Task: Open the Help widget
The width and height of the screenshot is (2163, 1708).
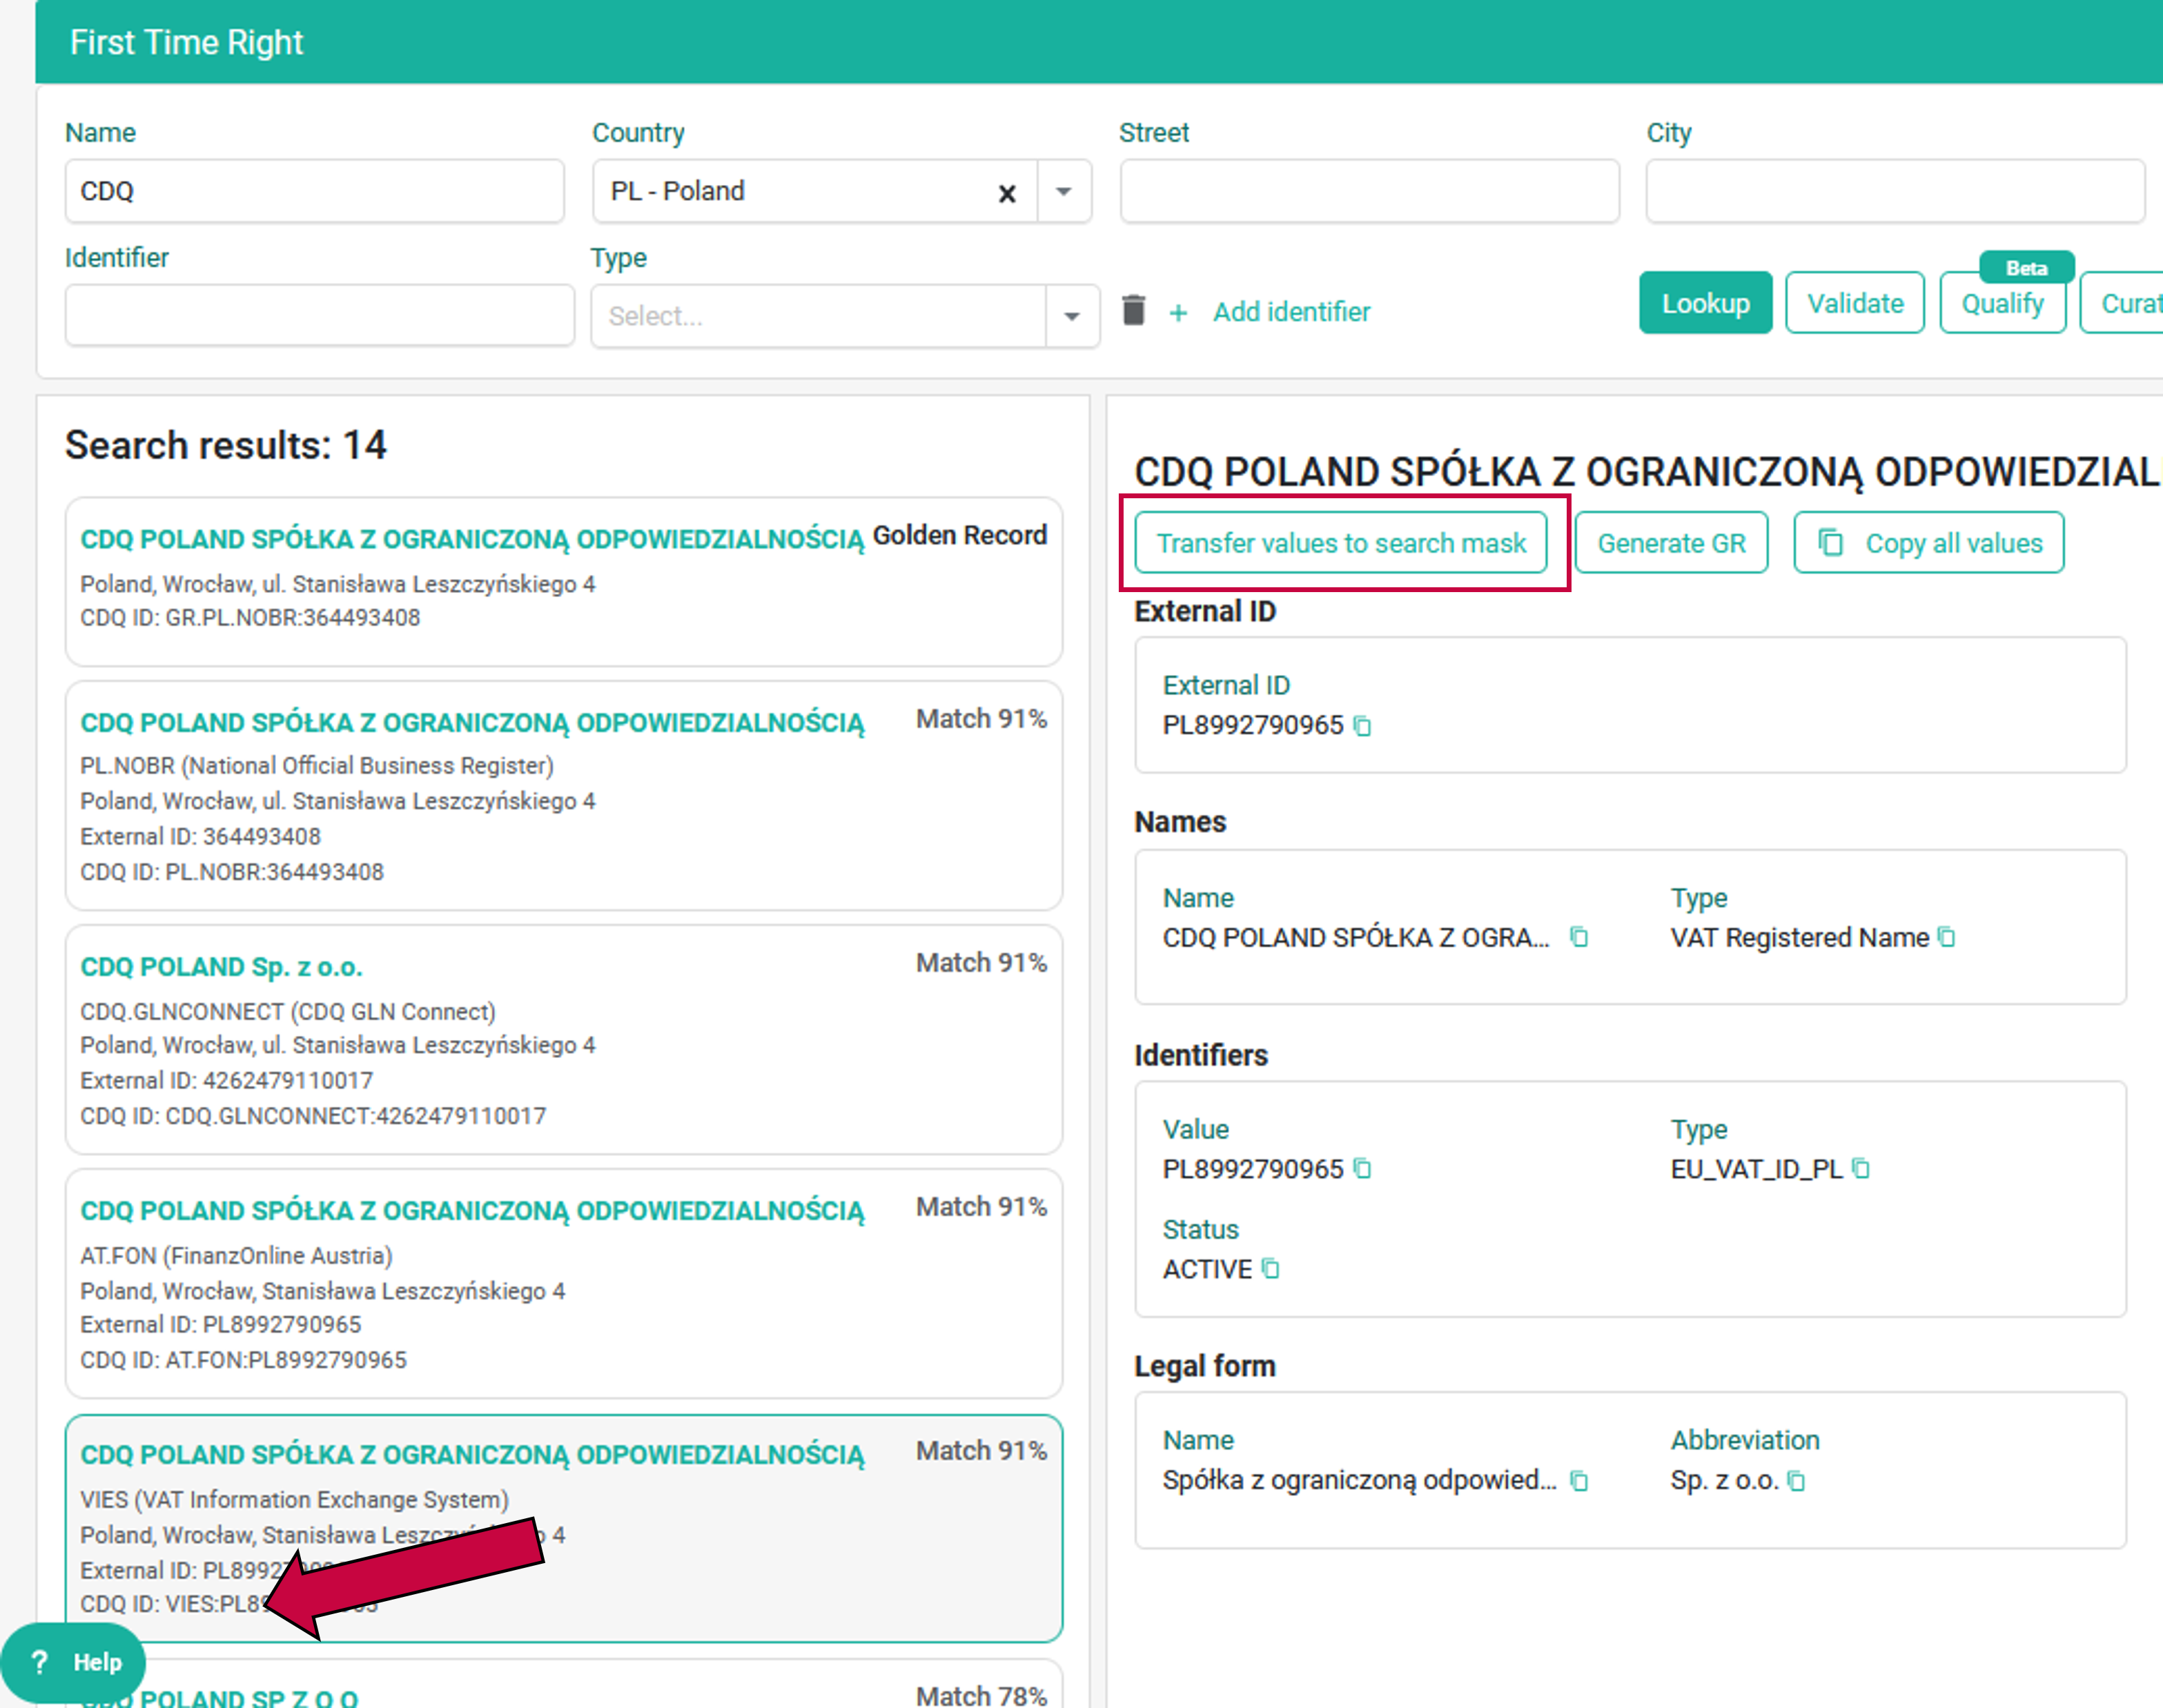Action: pyautogui.click(x=73, y=1662)
